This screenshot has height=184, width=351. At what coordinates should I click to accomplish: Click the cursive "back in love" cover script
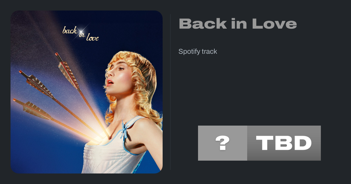[80, 34]
